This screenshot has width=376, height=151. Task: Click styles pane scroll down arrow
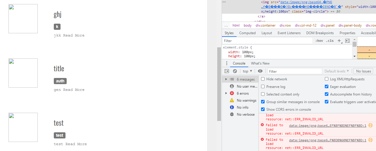coord(355,56)
